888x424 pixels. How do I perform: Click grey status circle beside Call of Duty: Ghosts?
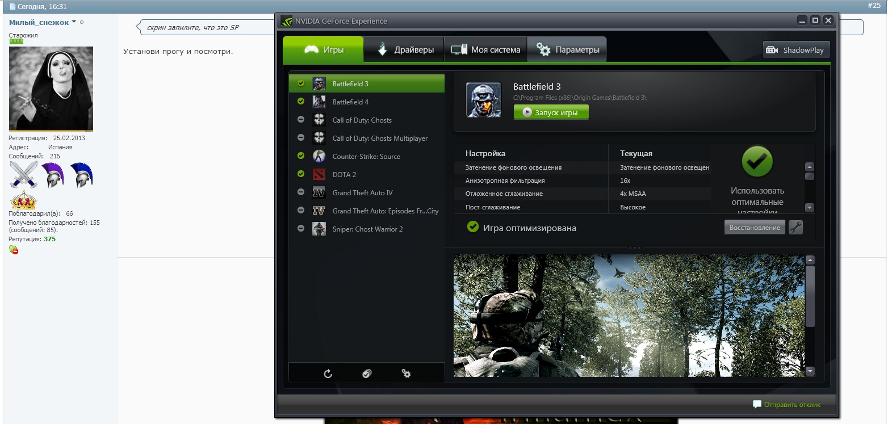point(301,120)
